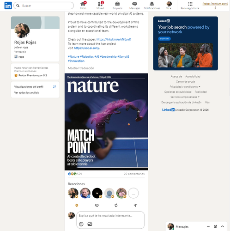The height and width of the screenshot is (231, 230).
Task: Open Opciones de publicidad footer link
Action: 178,92
